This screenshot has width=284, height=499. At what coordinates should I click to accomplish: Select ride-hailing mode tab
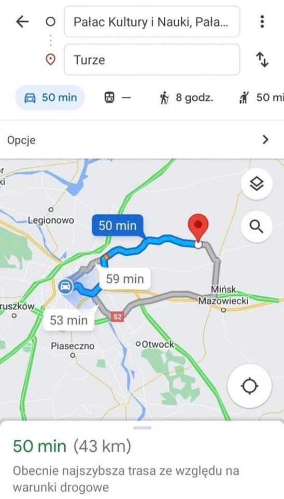pyautogui.click(x=261, y=97)
